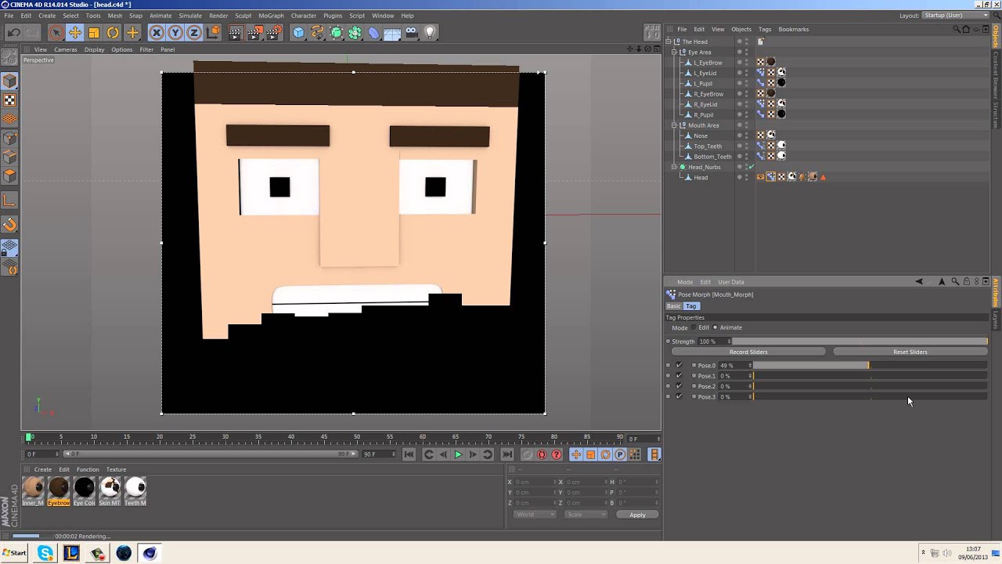This screenshot has width=1002, height=564.
Task: Click the Undo arrow icon
Action: 13,32
